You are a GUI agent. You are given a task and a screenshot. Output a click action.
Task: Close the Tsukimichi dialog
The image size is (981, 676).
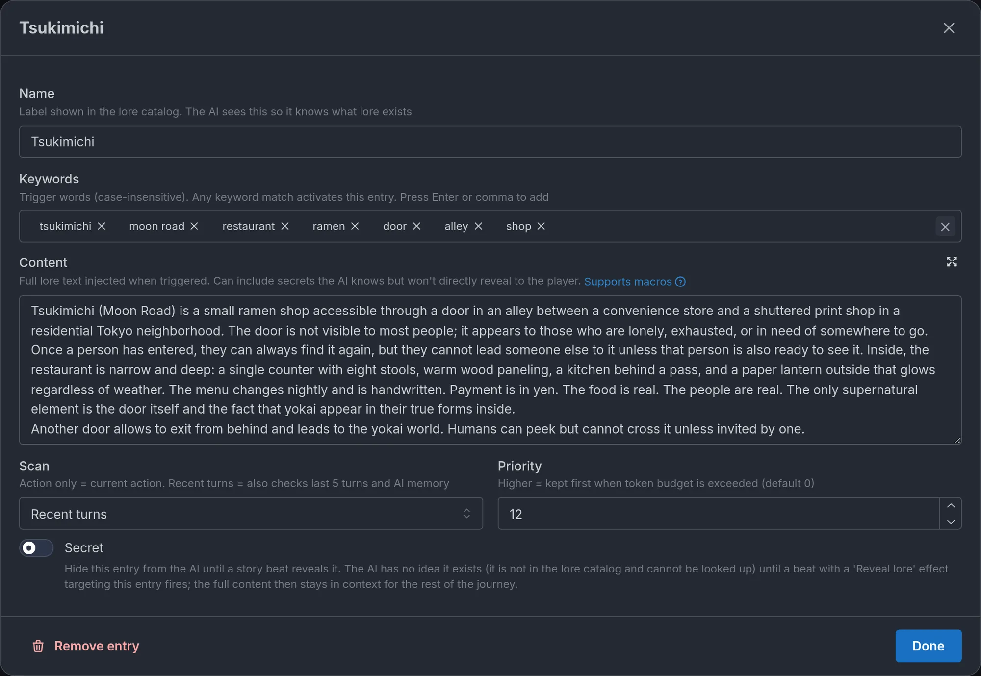pyautogui.click(x=949, y=28)
